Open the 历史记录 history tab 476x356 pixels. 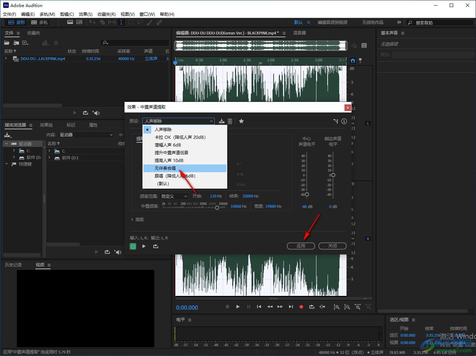[x=13, y=265]
